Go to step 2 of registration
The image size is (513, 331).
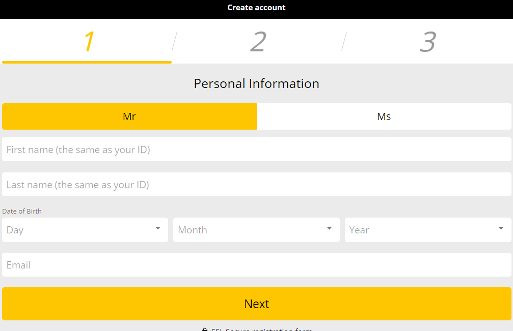coord(258,42)
